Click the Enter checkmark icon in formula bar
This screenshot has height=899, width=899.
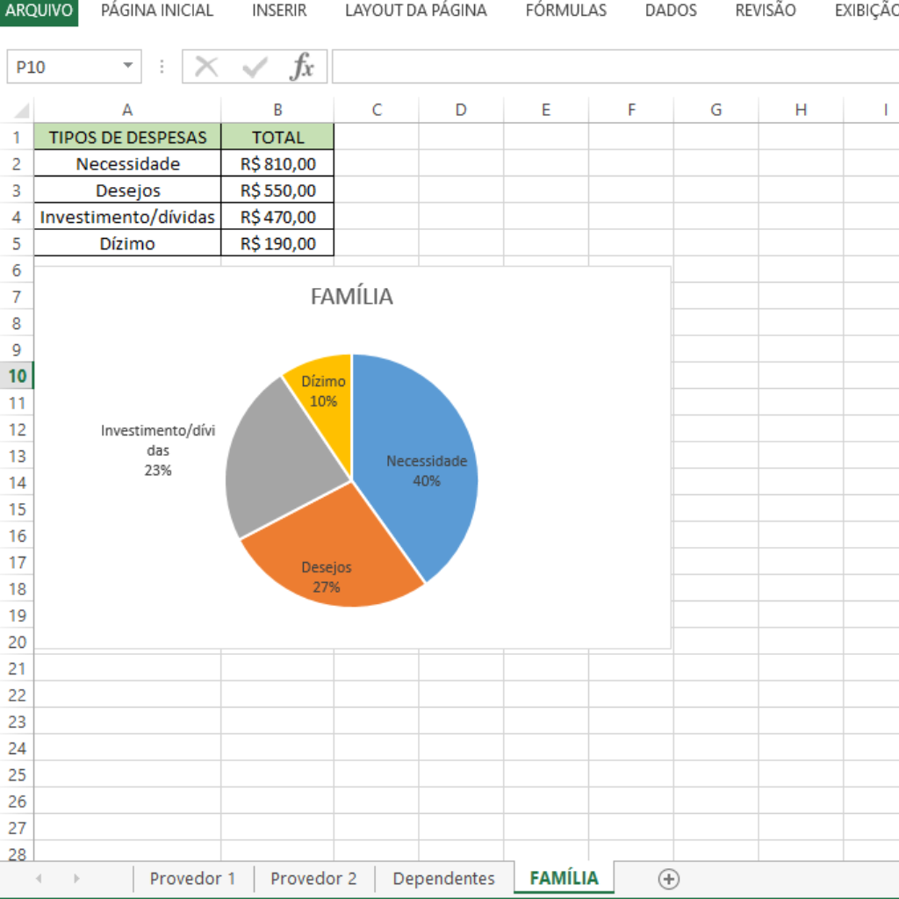click(x=255, y=67)
